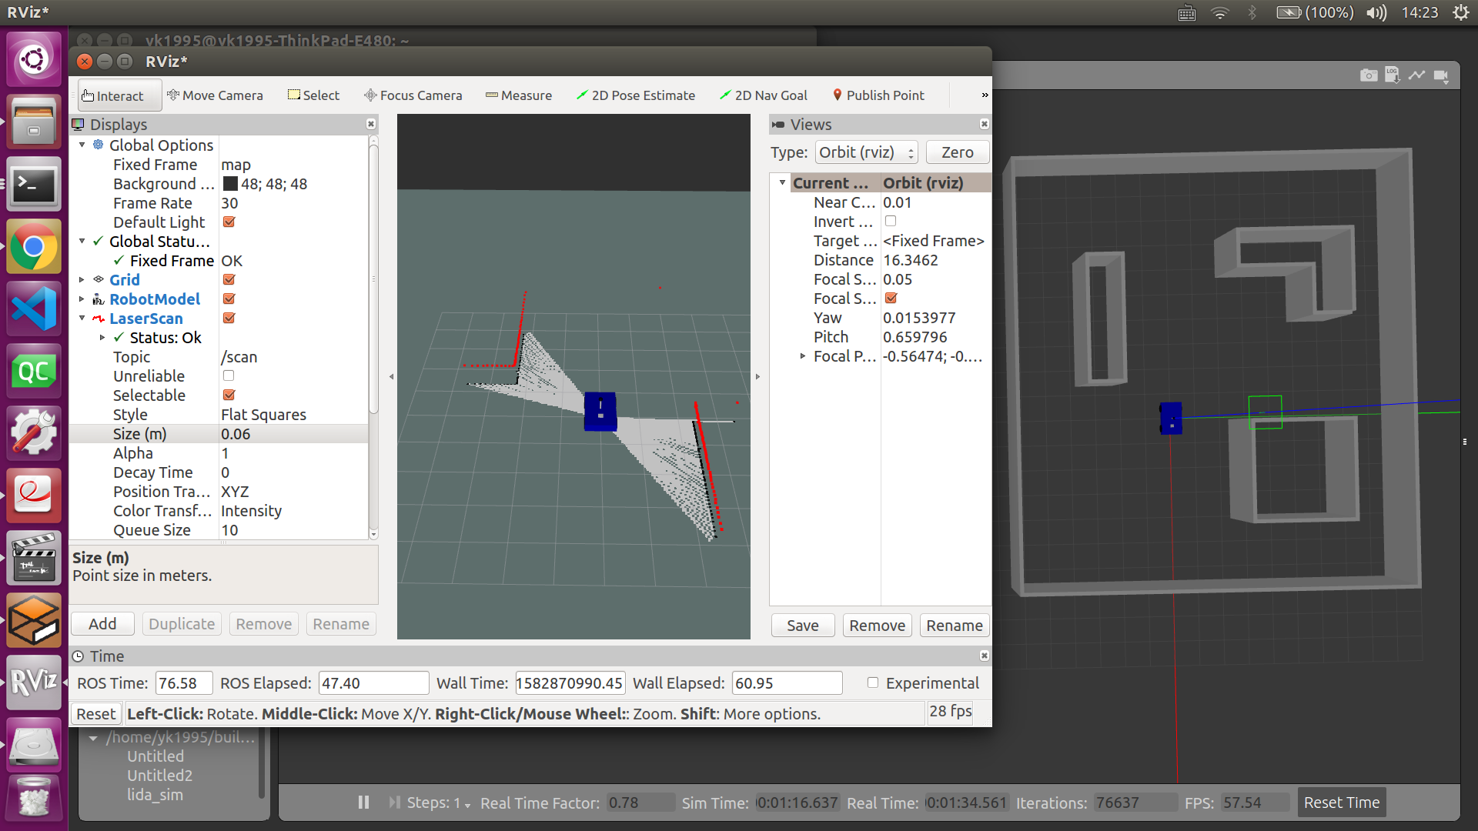Show more toolbar tools via overflow arrow
The height and width of the screenshot is (831, 1478).
tap(985, 95)
